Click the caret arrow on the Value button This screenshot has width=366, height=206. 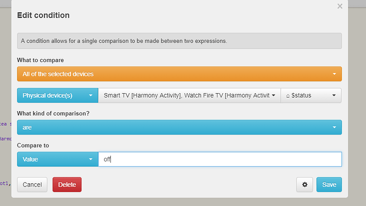point(91,159)
